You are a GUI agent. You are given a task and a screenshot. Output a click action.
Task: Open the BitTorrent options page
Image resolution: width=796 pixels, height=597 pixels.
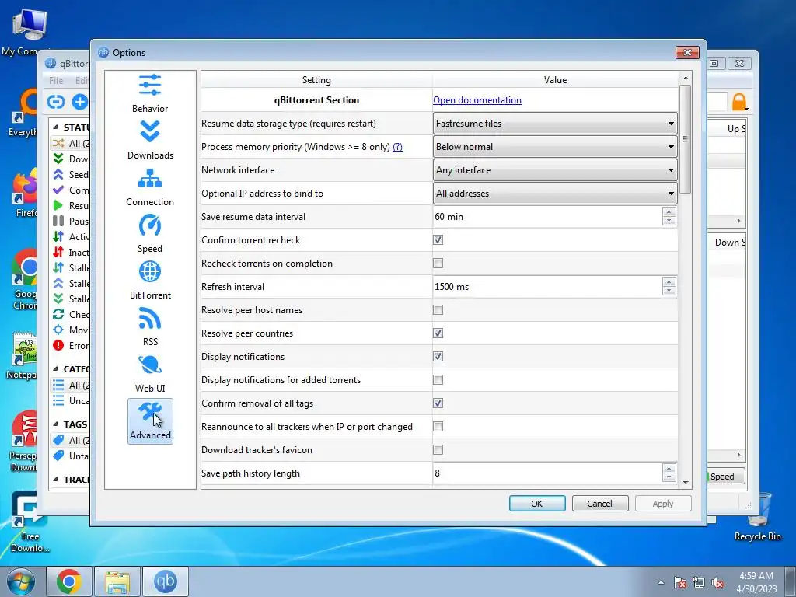click(150, 281)
